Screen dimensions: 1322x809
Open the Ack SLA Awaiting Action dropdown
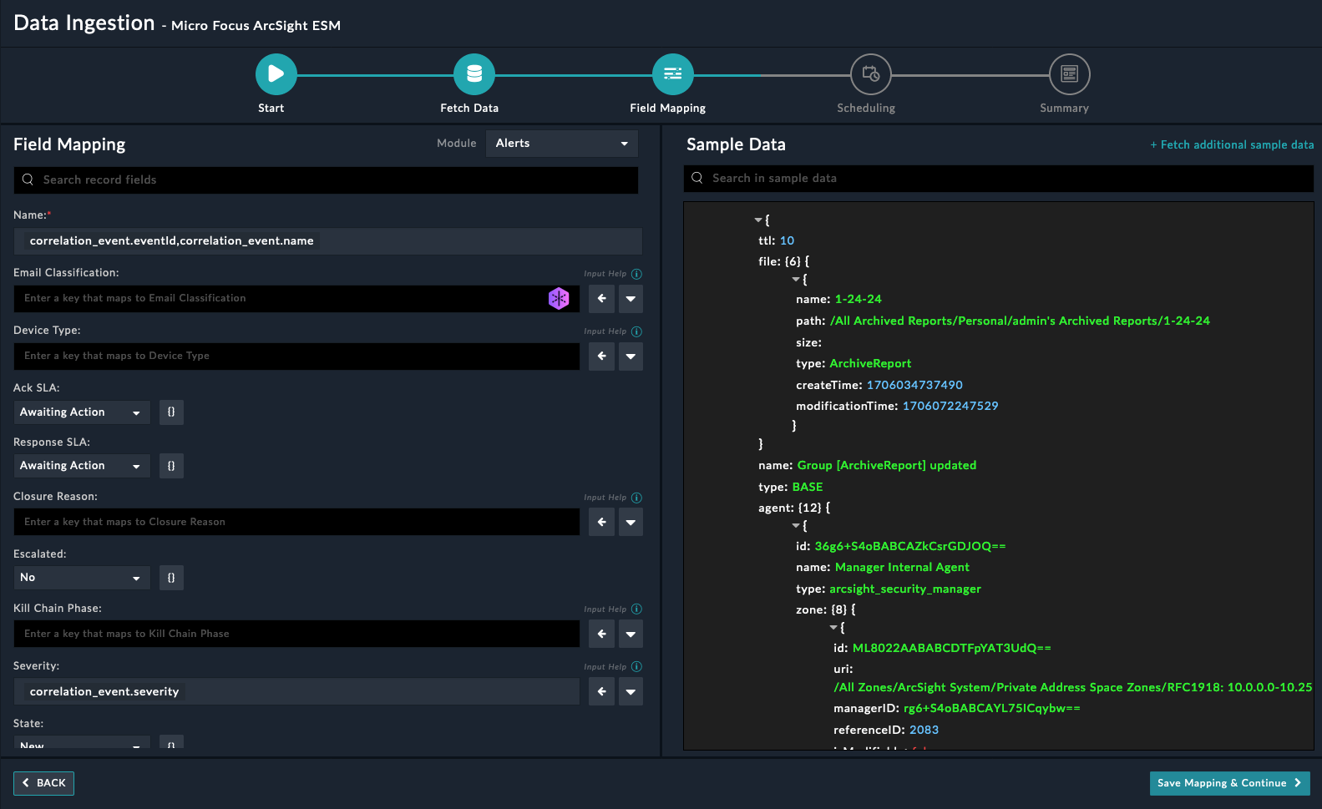point(81,412)
